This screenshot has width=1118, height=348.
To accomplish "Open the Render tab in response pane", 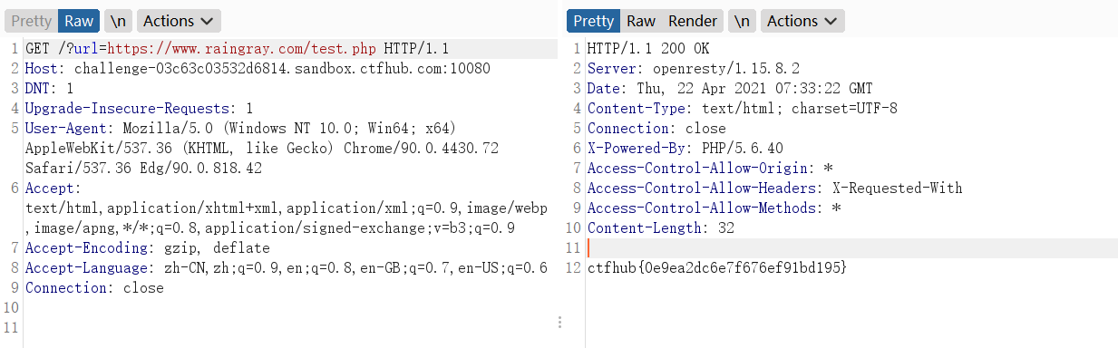I will pyautogui.click(x=693, y=21).
